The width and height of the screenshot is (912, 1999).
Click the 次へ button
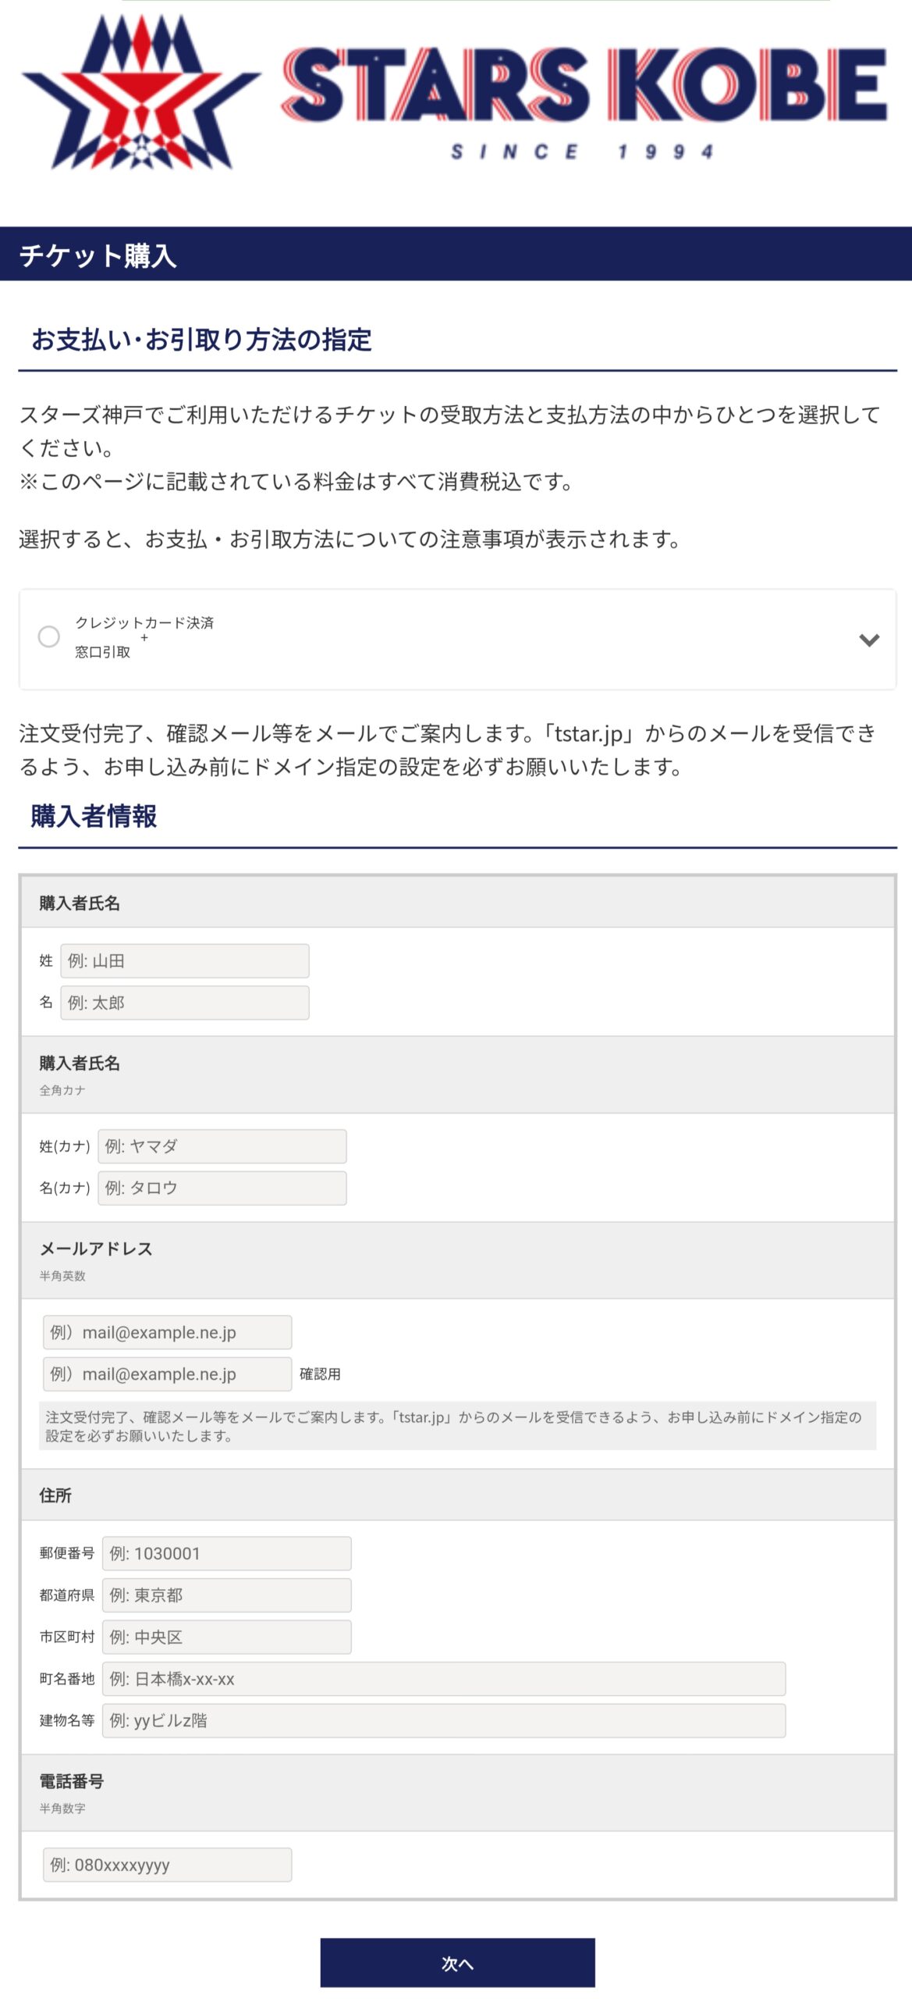[x=457, y=1961]
